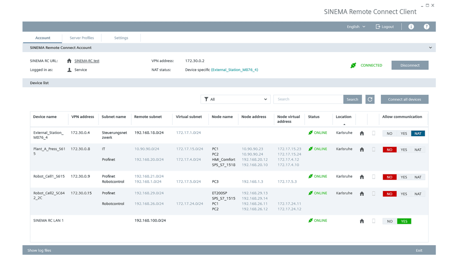Viewport: 458px width, 257px height.
Task: Click VPN address 172.30.0.15
Action: [x=81, y=193]
